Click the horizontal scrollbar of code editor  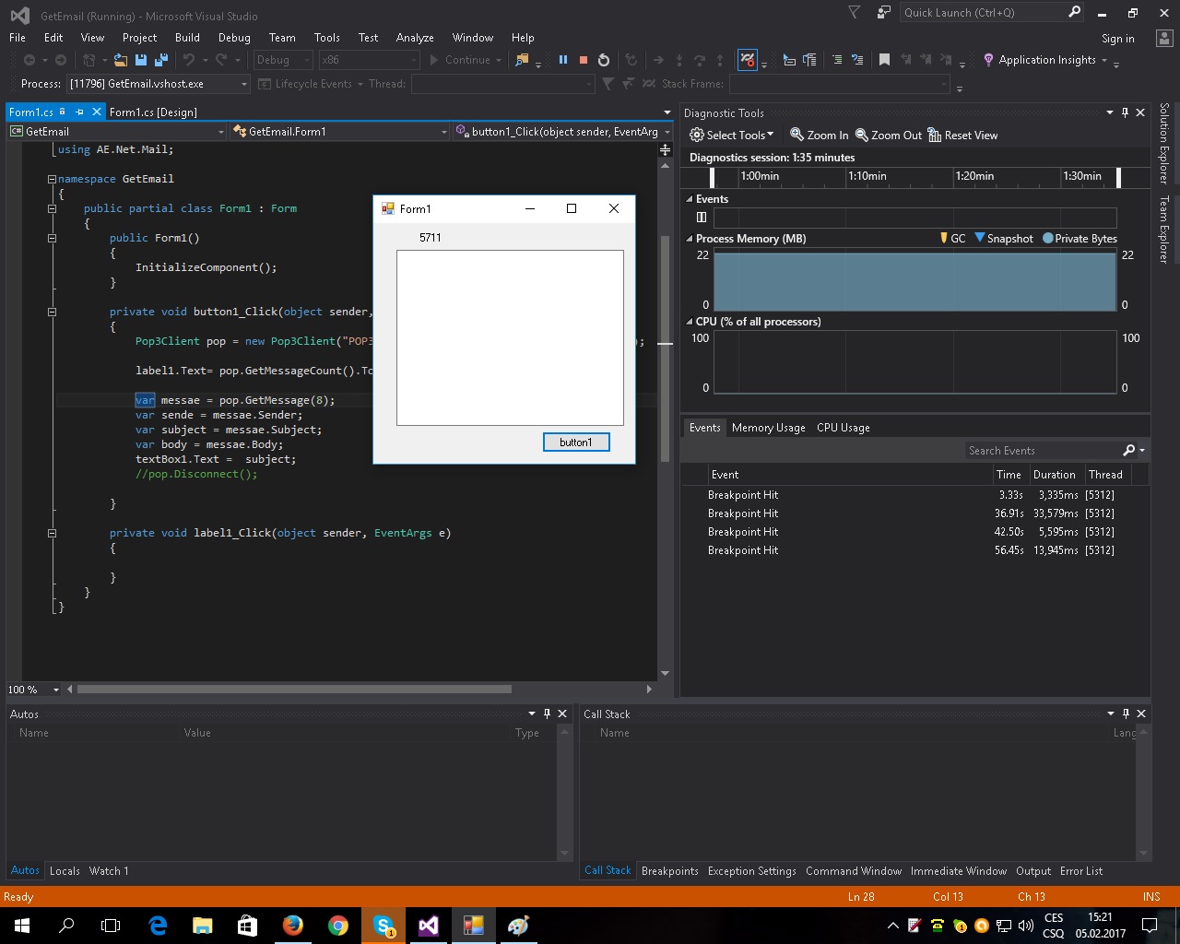click(295, 689)
